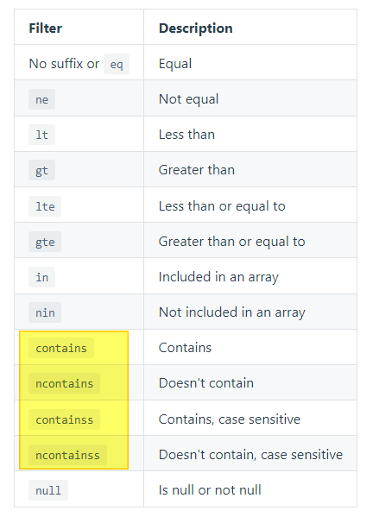Image resolution: width=379 pixels, height=517 pixels.
Task: Select the 'gt' filter badge
Action: (x=42, y=170)
